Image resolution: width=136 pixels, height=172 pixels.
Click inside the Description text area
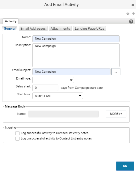[76, 55]
